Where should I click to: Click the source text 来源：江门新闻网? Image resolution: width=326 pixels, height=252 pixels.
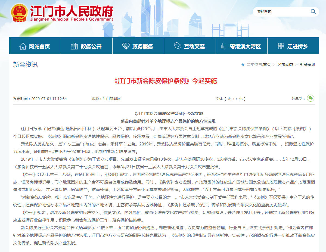(x=106, y=99)
